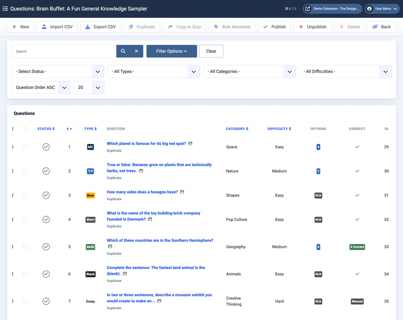Toggle published status icon for question 7
Image resolution: width=403 pixels, height=320 pixels.
(46, 301)
